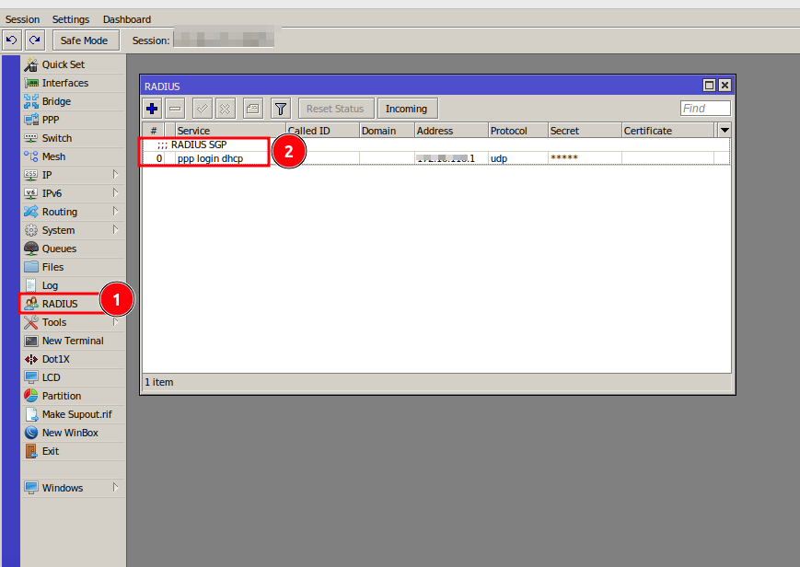Open Queues from the sidebar
Image resolution: width=800 pixels, height=567 pixels.
[59, 249]
